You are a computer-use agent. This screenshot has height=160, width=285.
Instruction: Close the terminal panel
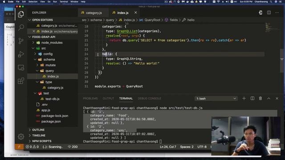pyautogui.click(x=277, y=98)
